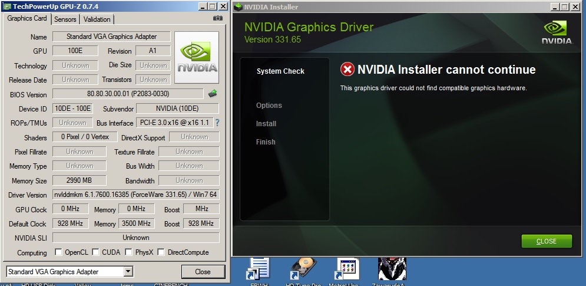This screenshot has height=286, width=586.
Task: Click the GPU-Z title bar app icon
Action: tap(6, 6)
